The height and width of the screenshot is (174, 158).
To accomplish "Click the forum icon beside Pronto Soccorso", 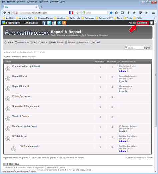I will pyautogui.click(x=8, y=99).
